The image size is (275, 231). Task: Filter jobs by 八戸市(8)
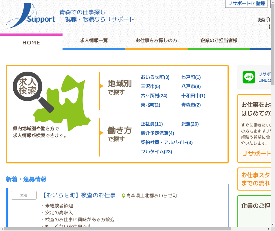[x=191, y=86]
